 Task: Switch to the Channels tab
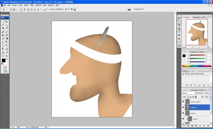coord(195,90)
